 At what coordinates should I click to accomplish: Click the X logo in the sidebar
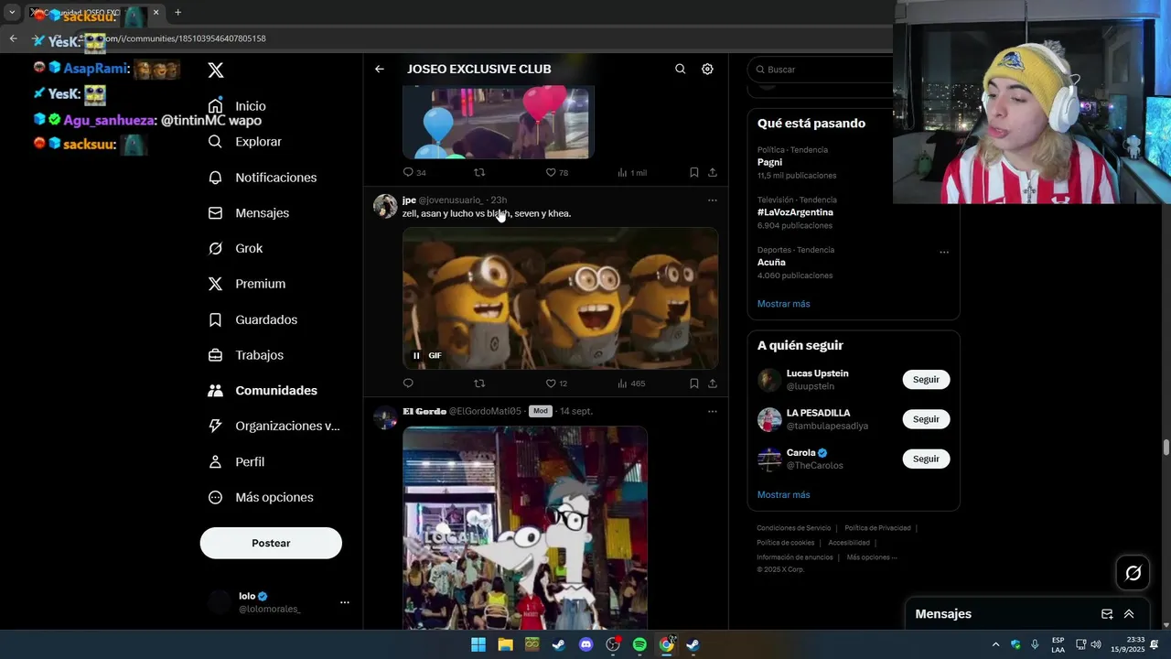216,70
